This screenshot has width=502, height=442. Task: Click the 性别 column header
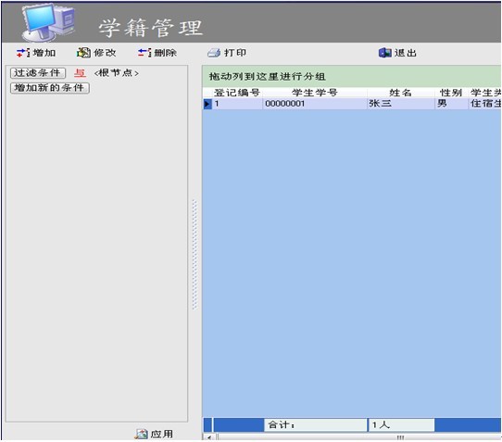pos(451,93)
